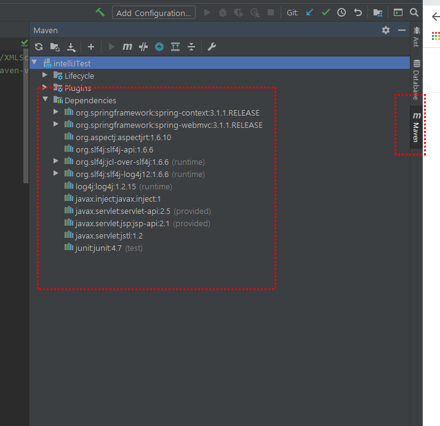The image size is (440, 426).
Task: Select org.aspectj:aspectjrt:1.6.10
Action: click(x=123, y=138)
